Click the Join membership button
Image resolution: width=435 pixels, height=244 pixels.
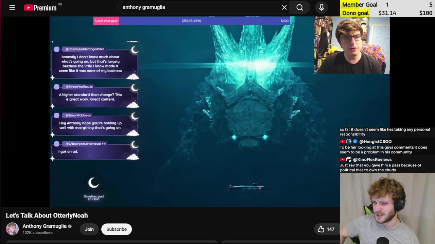[89, 229]
